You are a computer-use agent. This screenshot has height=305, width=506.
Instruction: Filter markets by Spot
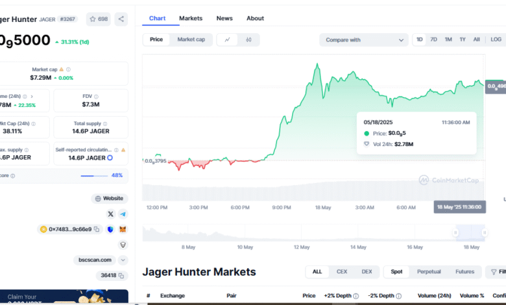coord(396,272)
